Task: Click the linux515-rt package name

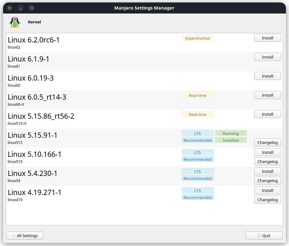Action: [17, 124]
